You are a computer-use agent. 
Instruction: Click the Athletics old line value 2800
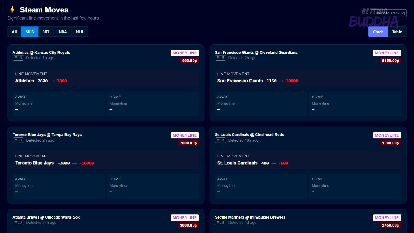[x=43, y=81]
